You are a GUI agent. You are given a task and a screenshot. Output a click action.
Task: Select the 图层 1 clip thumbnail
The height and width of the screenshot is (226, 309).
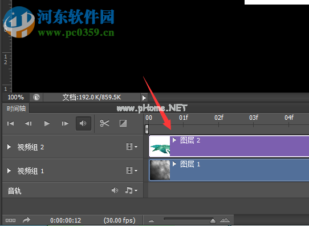160,170
